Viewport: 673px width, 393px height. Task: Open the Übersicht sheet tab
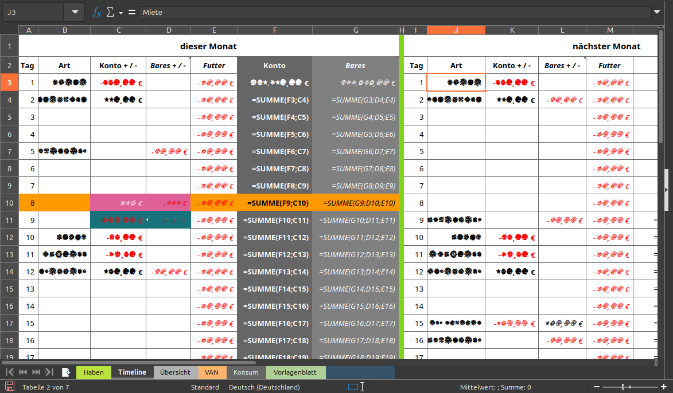175,372
